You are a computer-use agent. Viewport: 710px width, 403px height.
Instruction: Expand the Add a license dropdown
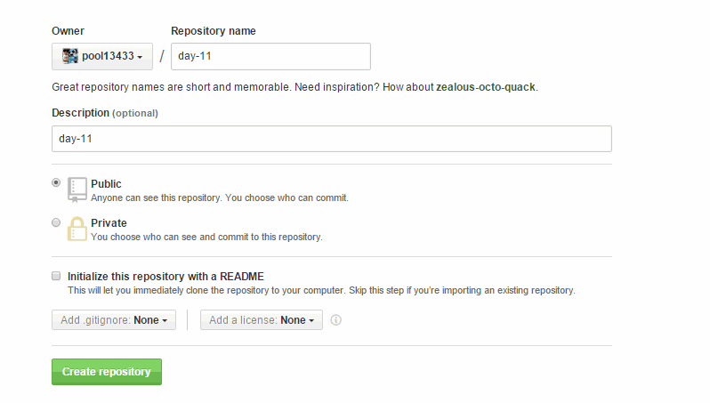pos(262,320)
